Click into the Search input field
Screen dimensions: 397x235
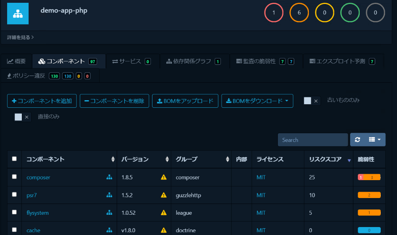coord(312,140)
